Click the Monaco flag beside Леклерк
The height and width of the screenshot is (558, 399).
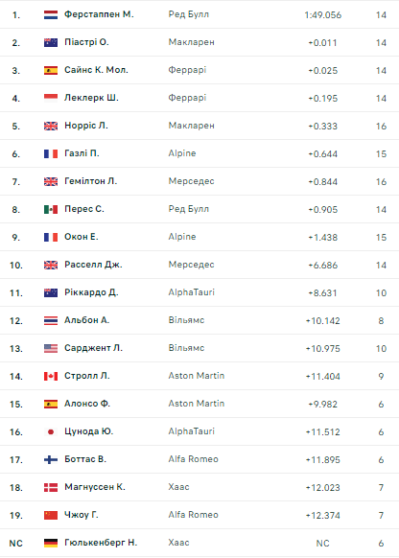point(51,98)
